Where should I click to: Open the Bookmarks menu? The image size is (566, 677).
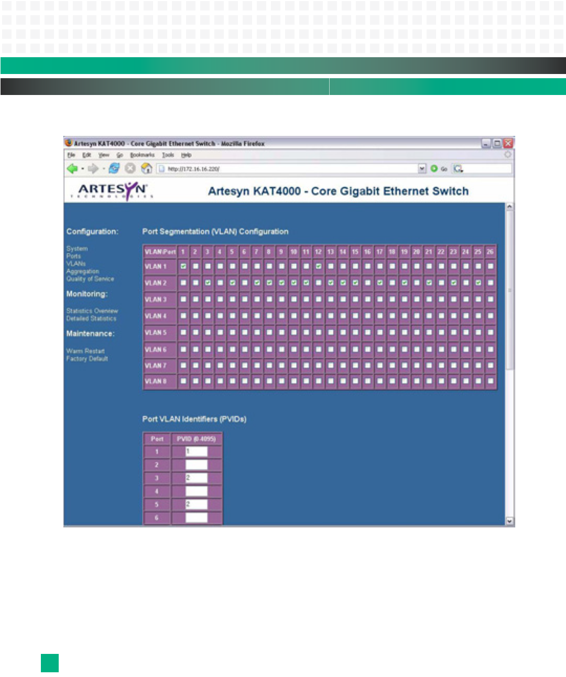click(142, 155)
